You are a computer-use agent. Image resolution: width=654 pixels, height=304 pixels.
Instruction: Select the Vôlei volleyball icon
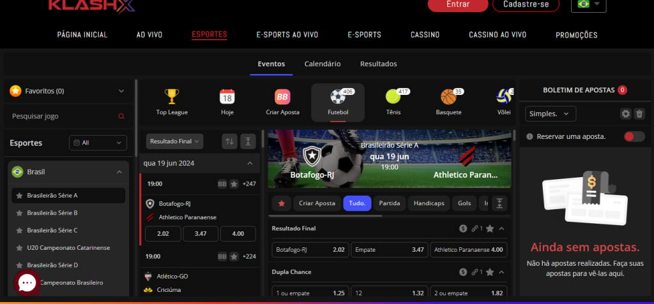tap(503, 97)
